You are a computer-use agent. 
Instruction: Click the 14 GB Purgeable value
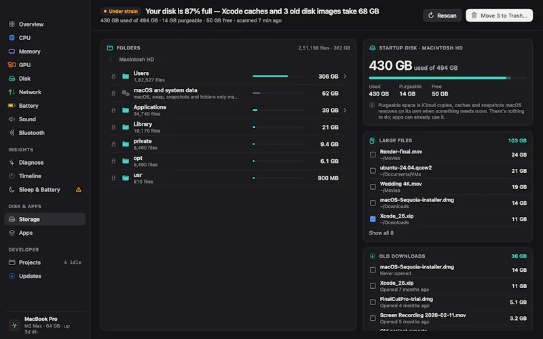pyautogui.click(x=407, y=94)
